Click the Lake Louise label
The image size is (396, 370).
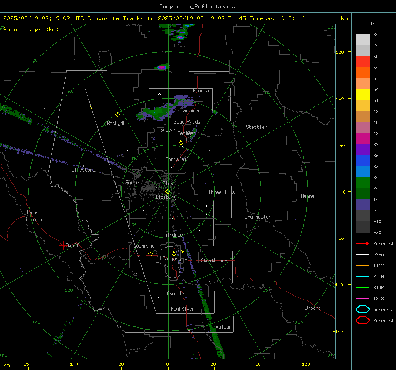pos(34,216)
